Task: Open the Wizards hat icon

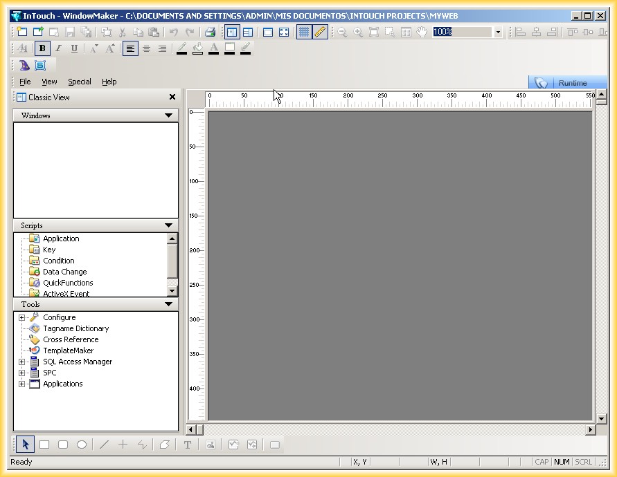Action: pos(24,65)
